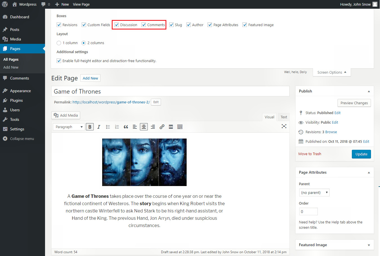Toggle the Page Attributes checkbox

(210, 25)
